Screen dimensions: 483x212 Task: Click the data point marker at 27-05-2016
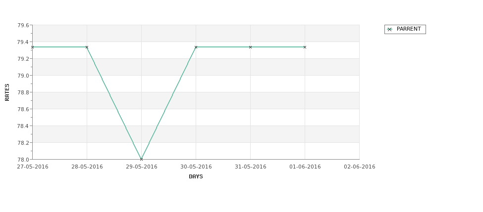pos(32,47)
